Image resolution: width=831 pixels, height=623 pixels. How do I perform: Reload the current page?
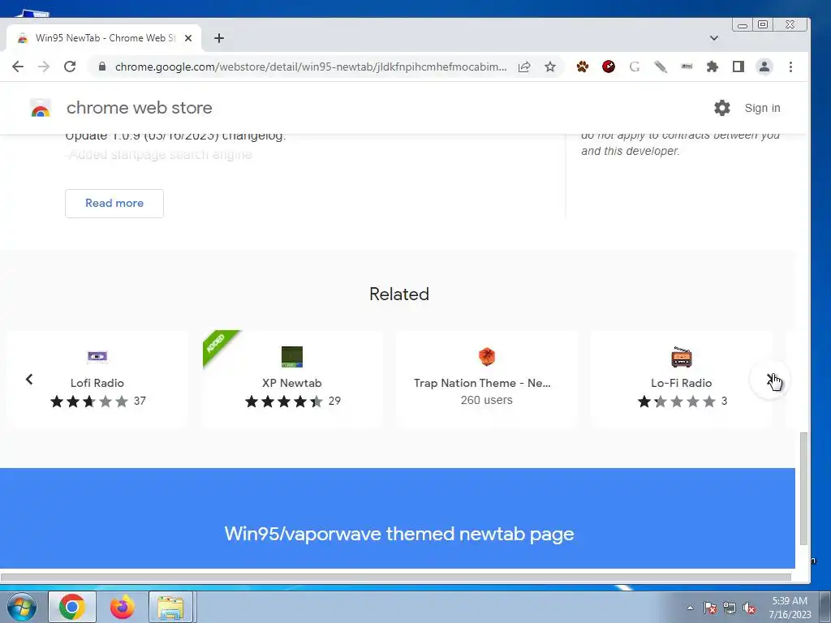pos(70,67)
